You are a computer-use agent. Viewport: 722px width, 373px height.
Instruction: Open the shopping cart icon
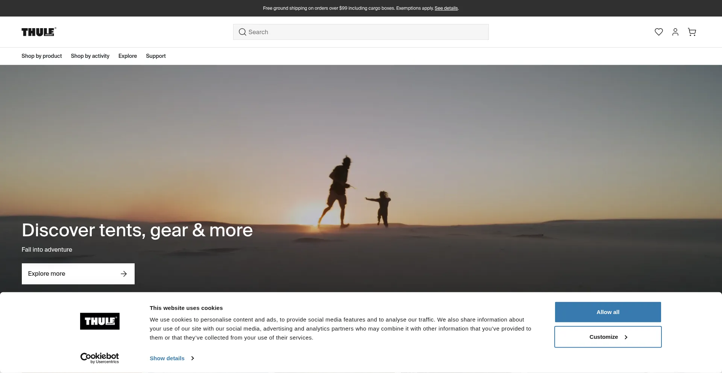pos(692,32)
